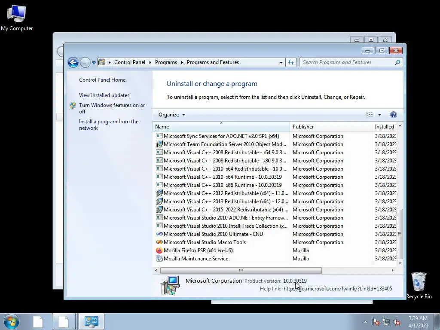Click the network tray icon

pos(386,322)
